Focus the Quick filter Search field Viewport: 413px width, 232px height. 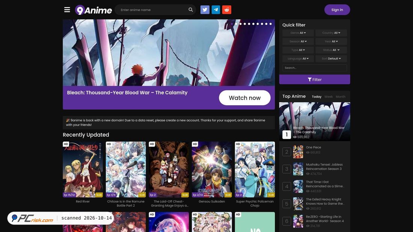315,68
